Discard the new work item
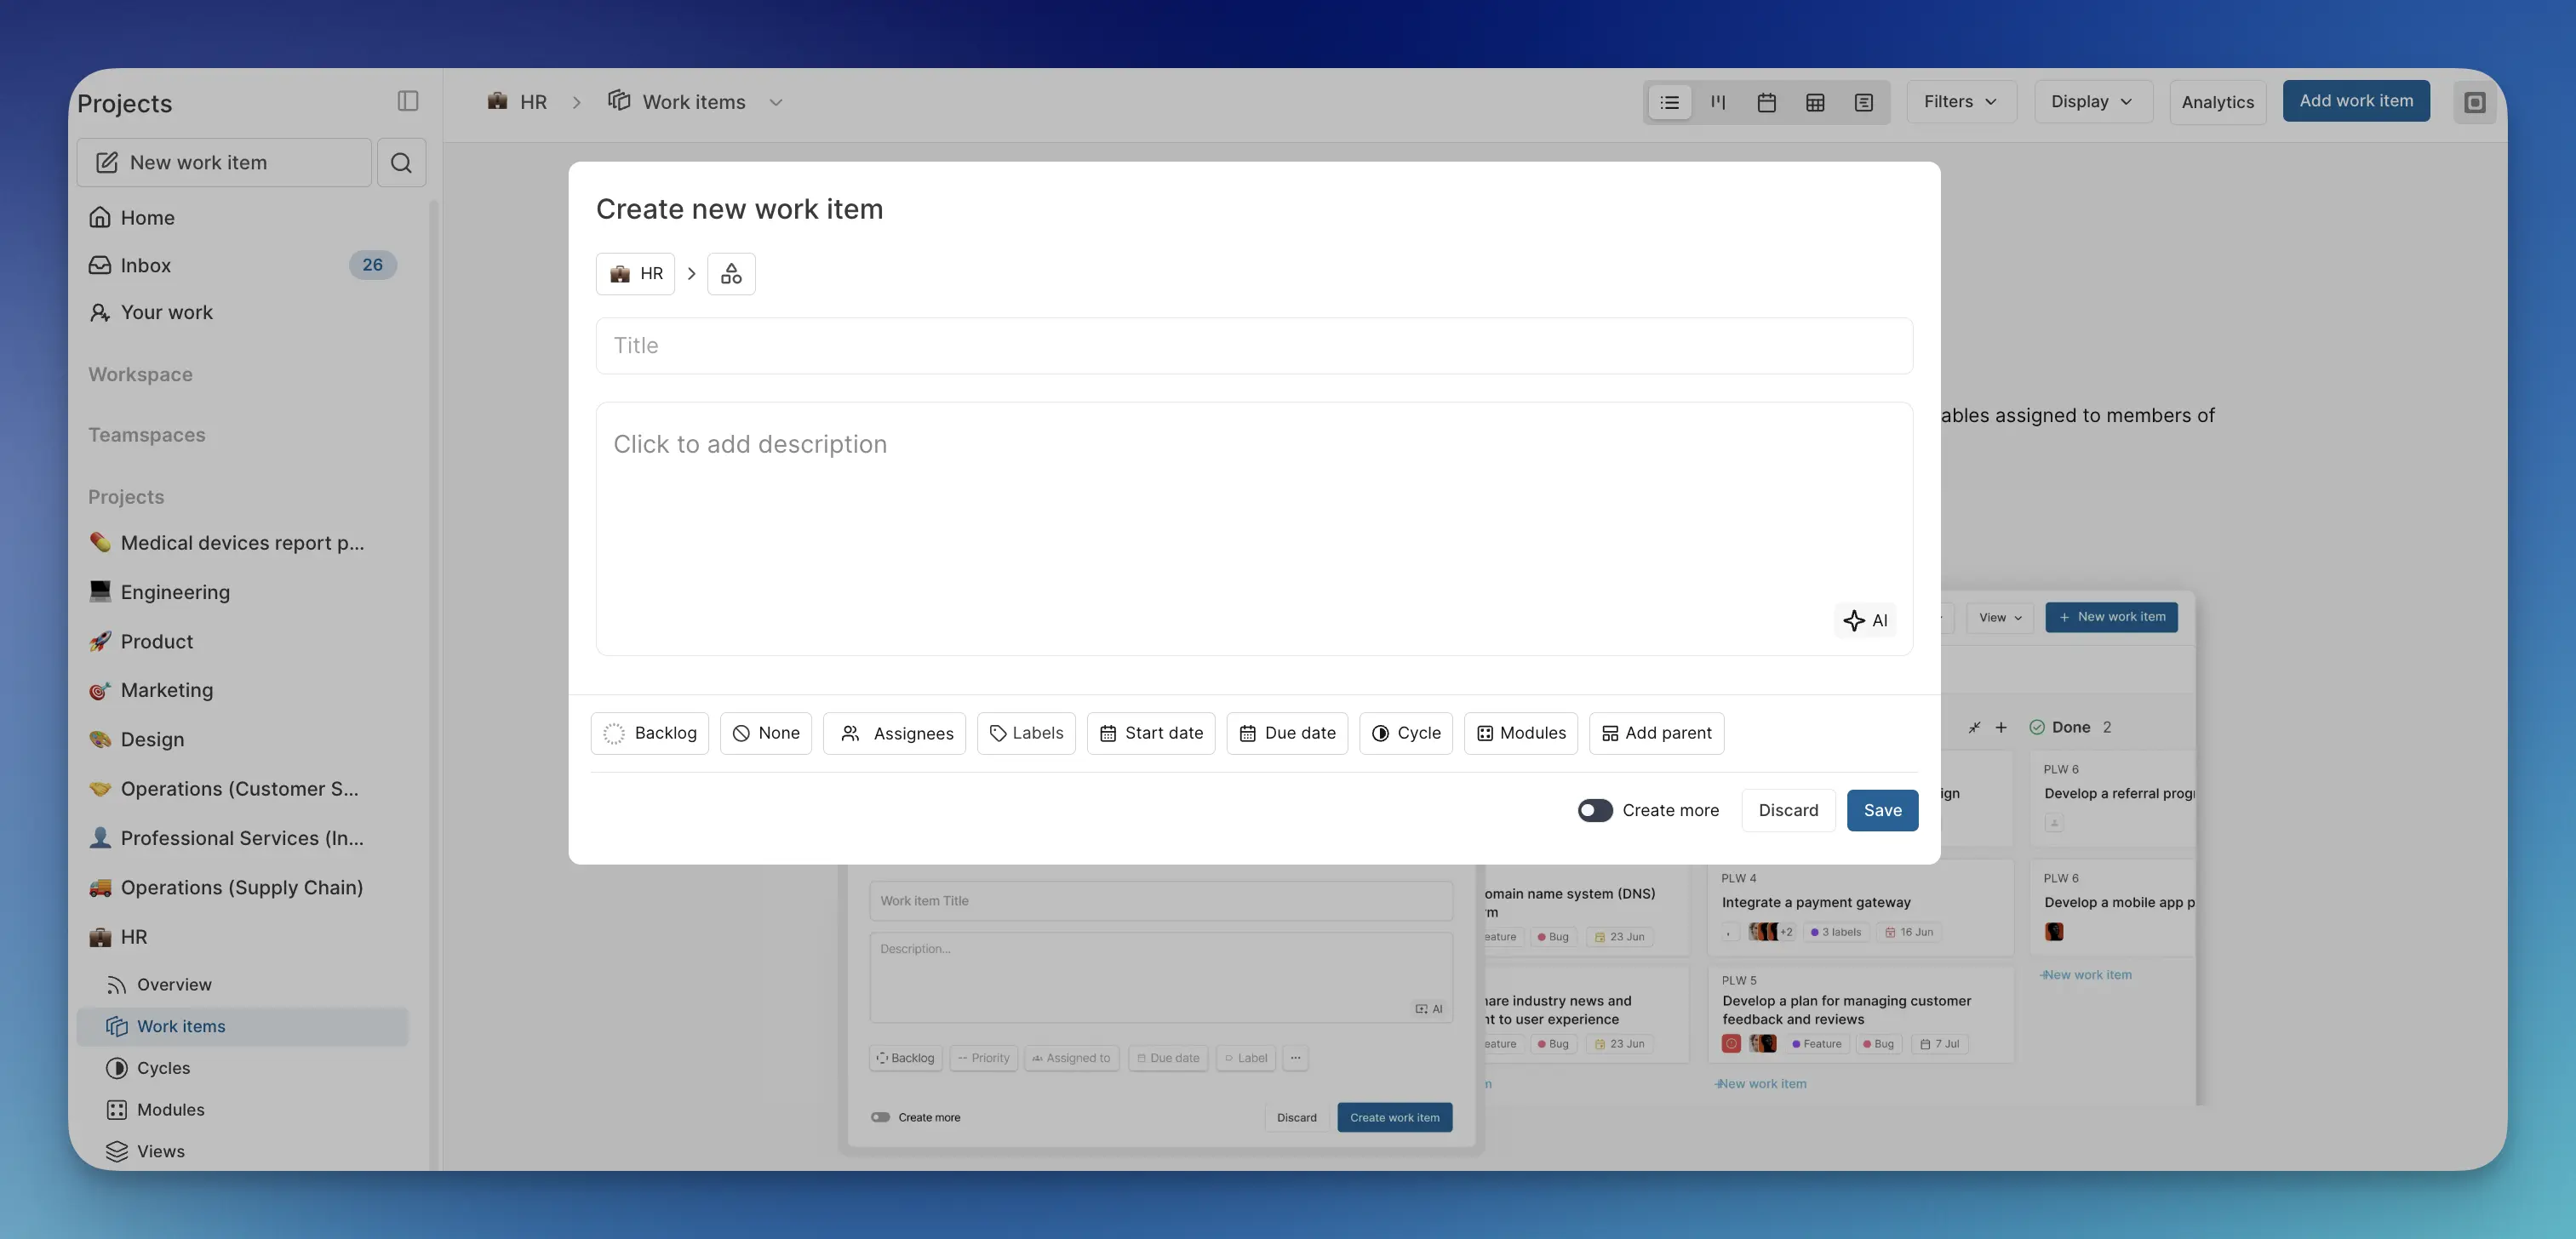 [1788, 810]
